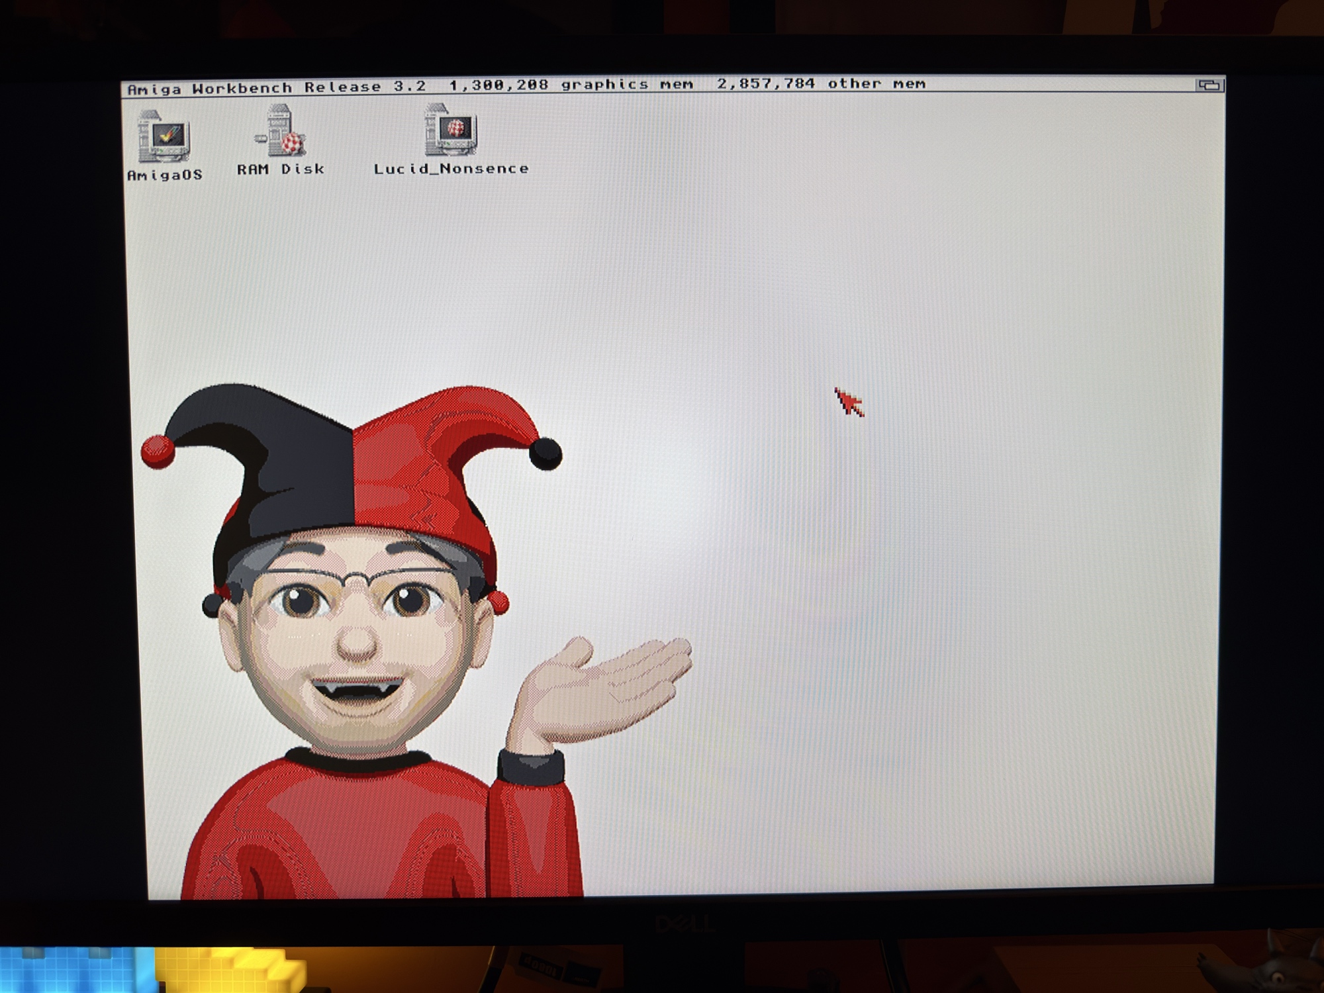The width and height of the screenshot is (1324, 993).
Task: Click the red bell on the hat's left tip
Action: [158, 451]
